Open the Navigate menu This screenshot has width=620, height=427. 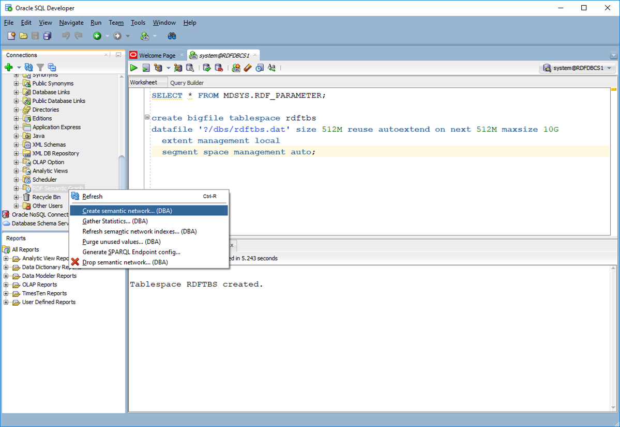(x=71, y=23)
